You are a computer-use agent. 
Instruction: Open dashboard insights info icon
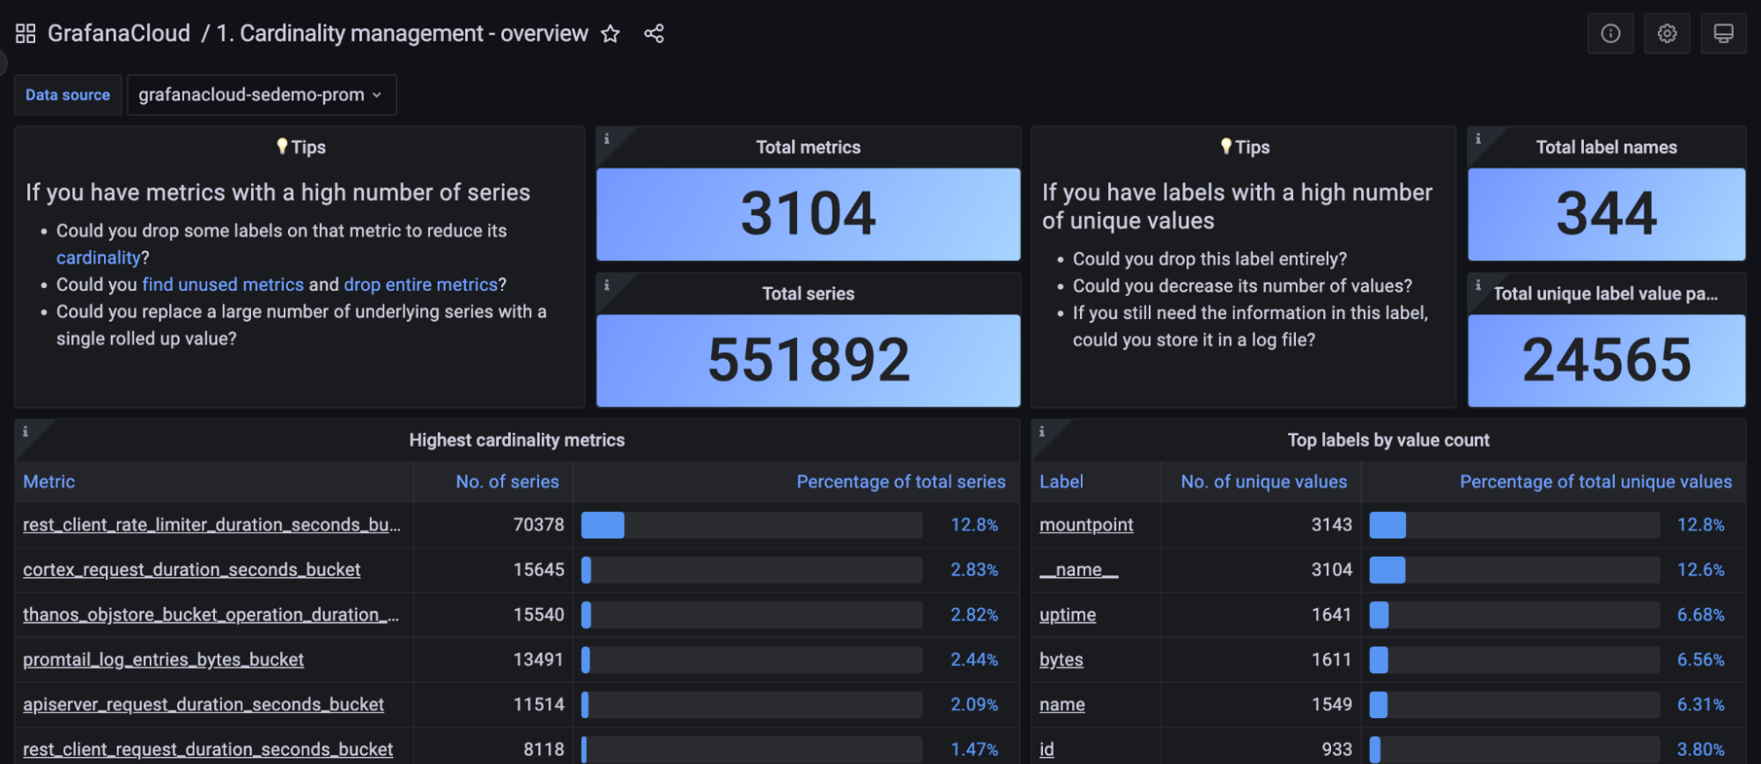tap(1609, 33)
